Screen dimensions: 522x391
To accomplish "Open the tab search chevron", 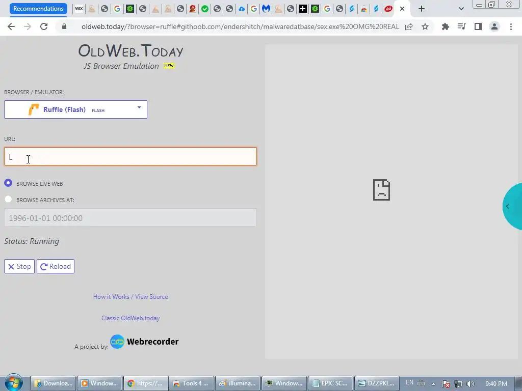I will coord(461,9).
